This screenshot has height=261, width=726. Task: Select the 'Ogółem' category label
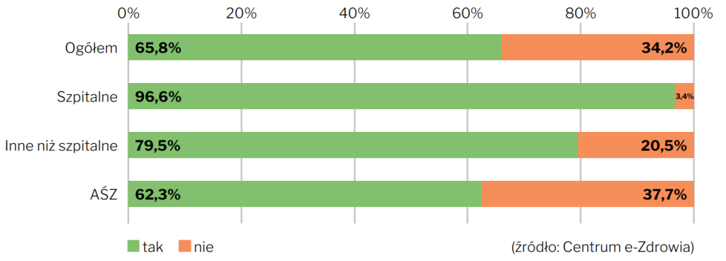pos(91,48)
